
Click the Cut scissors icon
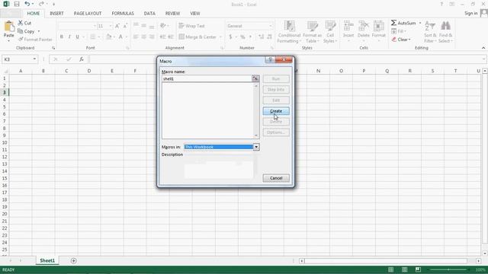21,23
